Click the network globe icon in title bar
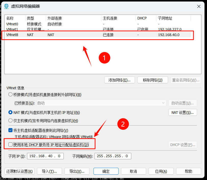Image resolution: width=207 pixels, height=180 pixels. 6,6
